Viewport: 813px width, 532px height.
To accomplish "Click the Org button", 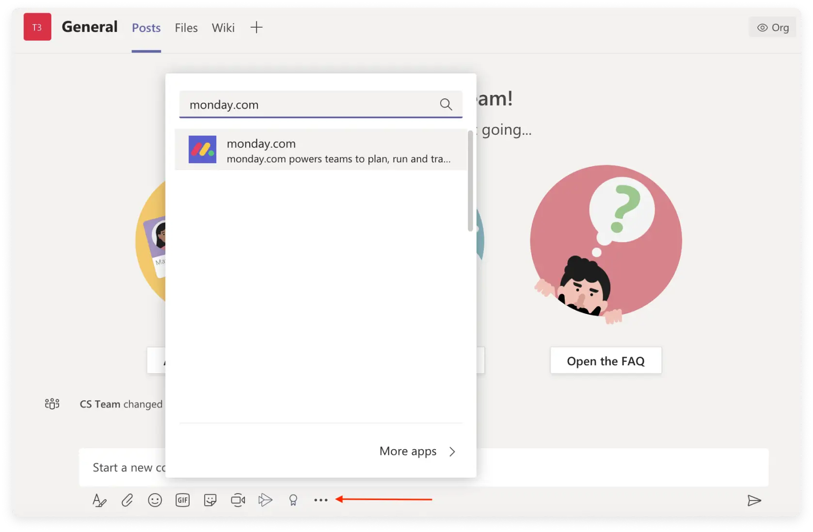I will [773, 28].
